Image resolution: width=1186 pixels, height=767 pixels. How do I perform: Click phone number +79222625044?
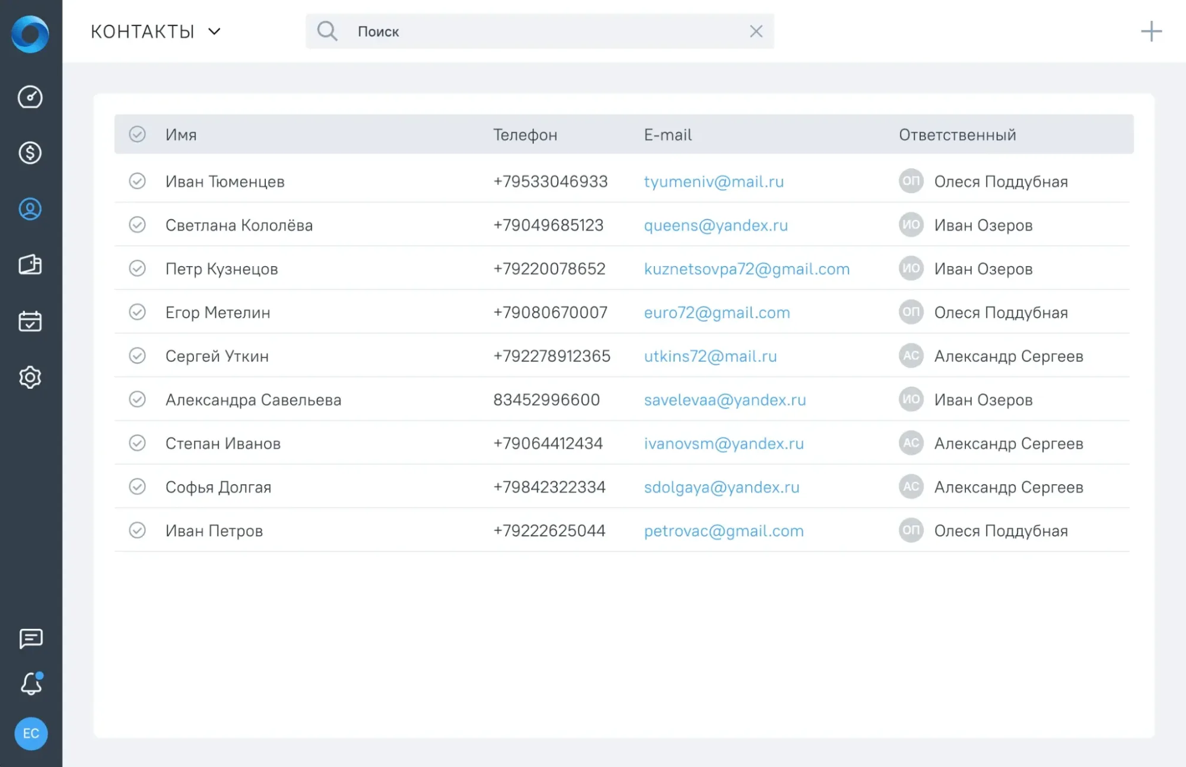pyautogui.click(x=549, y=530)
